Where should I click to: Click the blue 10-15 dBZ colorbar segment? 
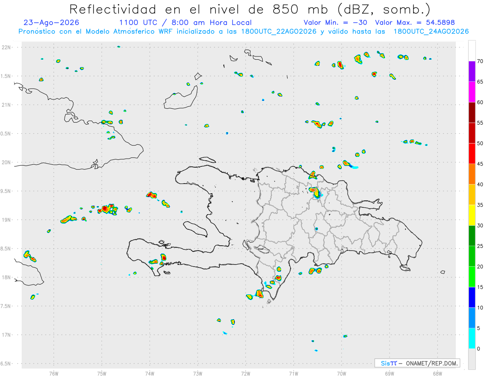pyautogui.click(x=472, y=297)
